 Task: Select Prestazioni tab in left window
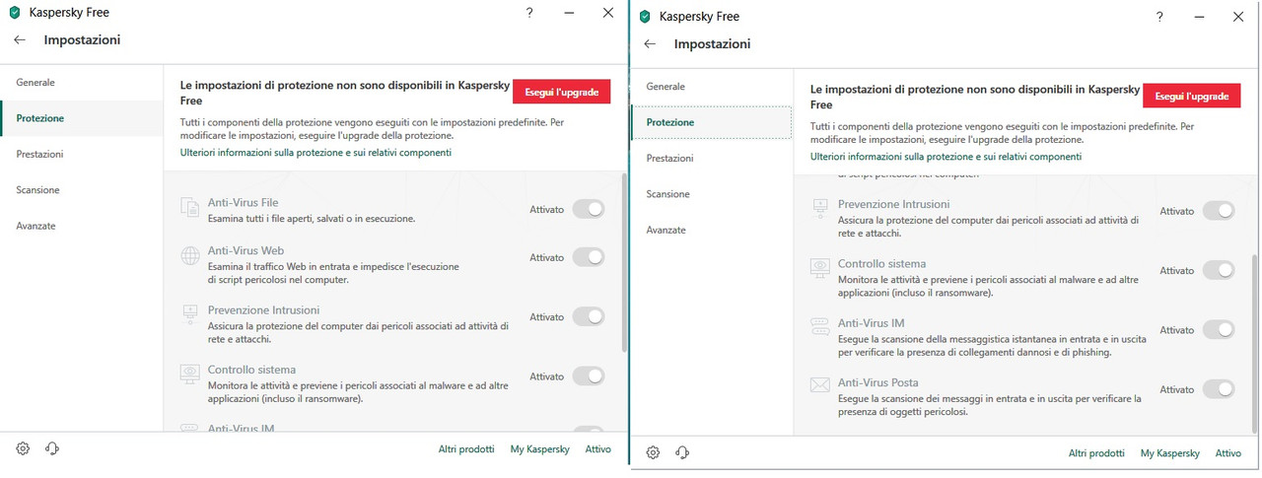pos(82,154)
